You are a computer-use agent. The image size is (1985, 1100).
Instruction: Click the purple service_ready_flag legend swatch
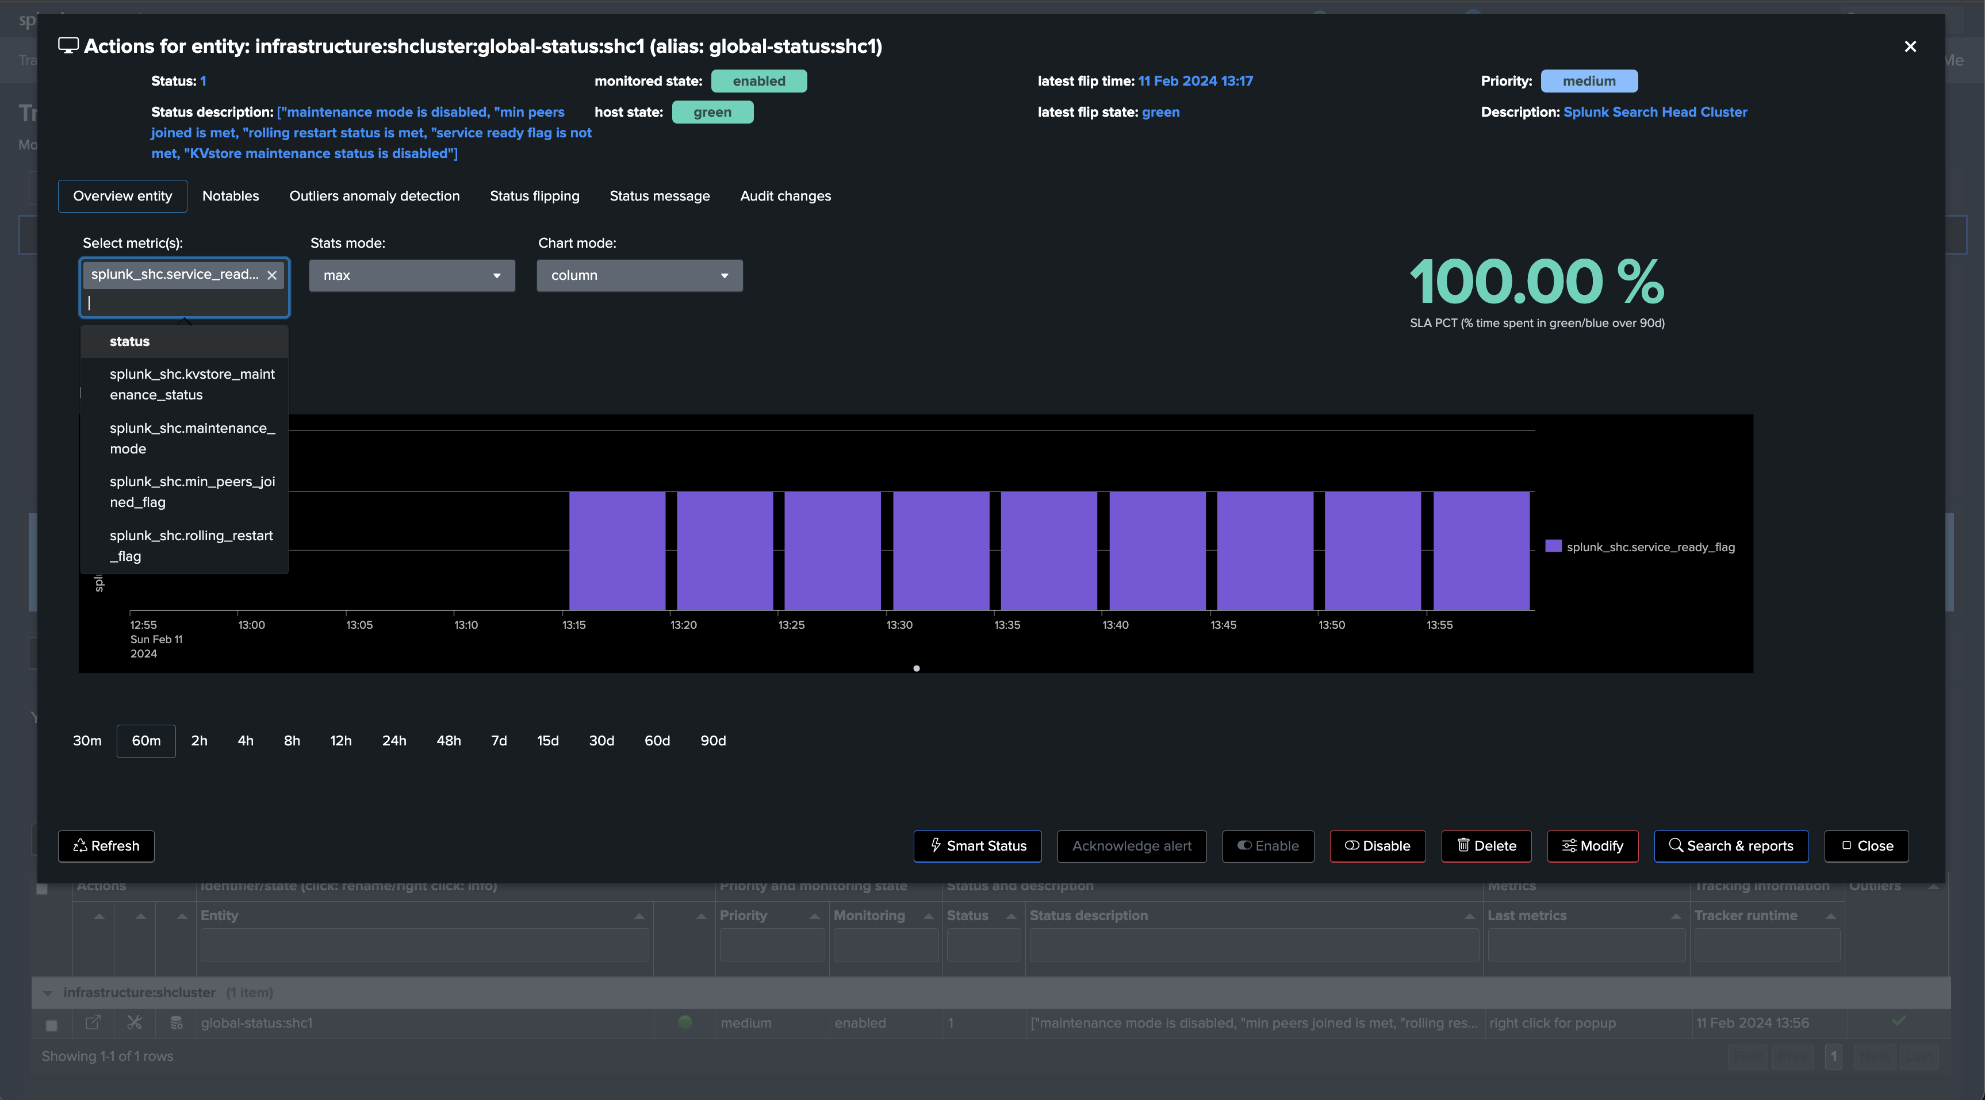pos(1554,546)
